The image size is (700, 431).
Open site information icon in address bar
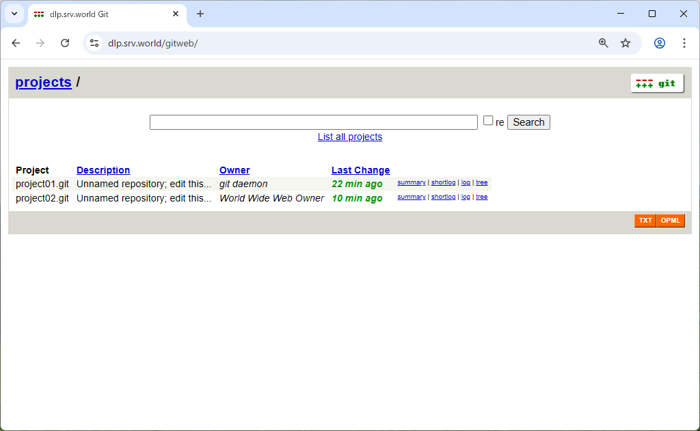pyautogui.click(x=94, y=43)
